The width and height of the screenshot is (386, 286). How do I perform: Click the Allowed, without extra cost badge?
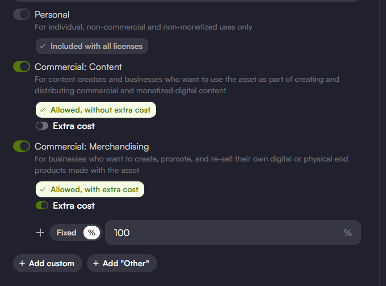(96, 110)
